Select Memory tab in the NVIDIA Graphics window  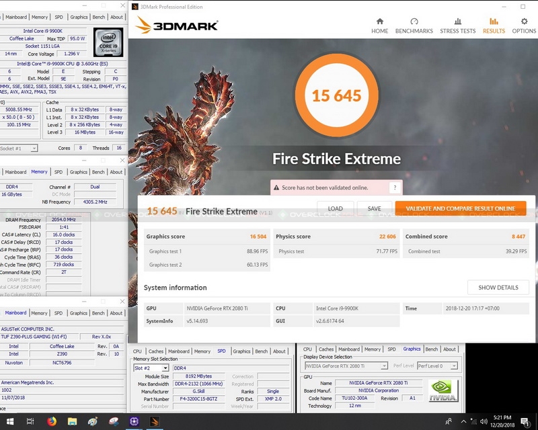(x=373, y=349)
